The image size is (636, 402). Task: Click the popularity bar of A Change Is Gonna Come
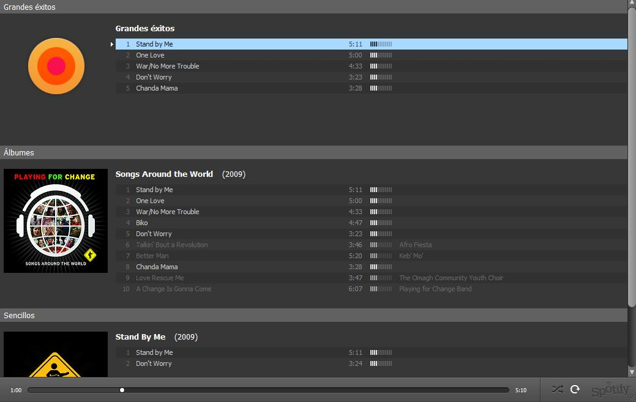tap(381, 289)
